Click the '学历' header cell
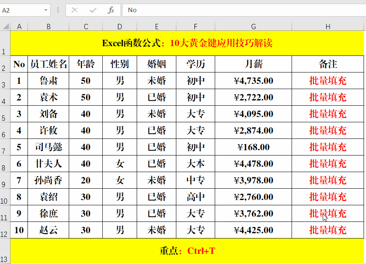Image resolution: width=366 pixels, height=264 pixels. click(195, 64)
